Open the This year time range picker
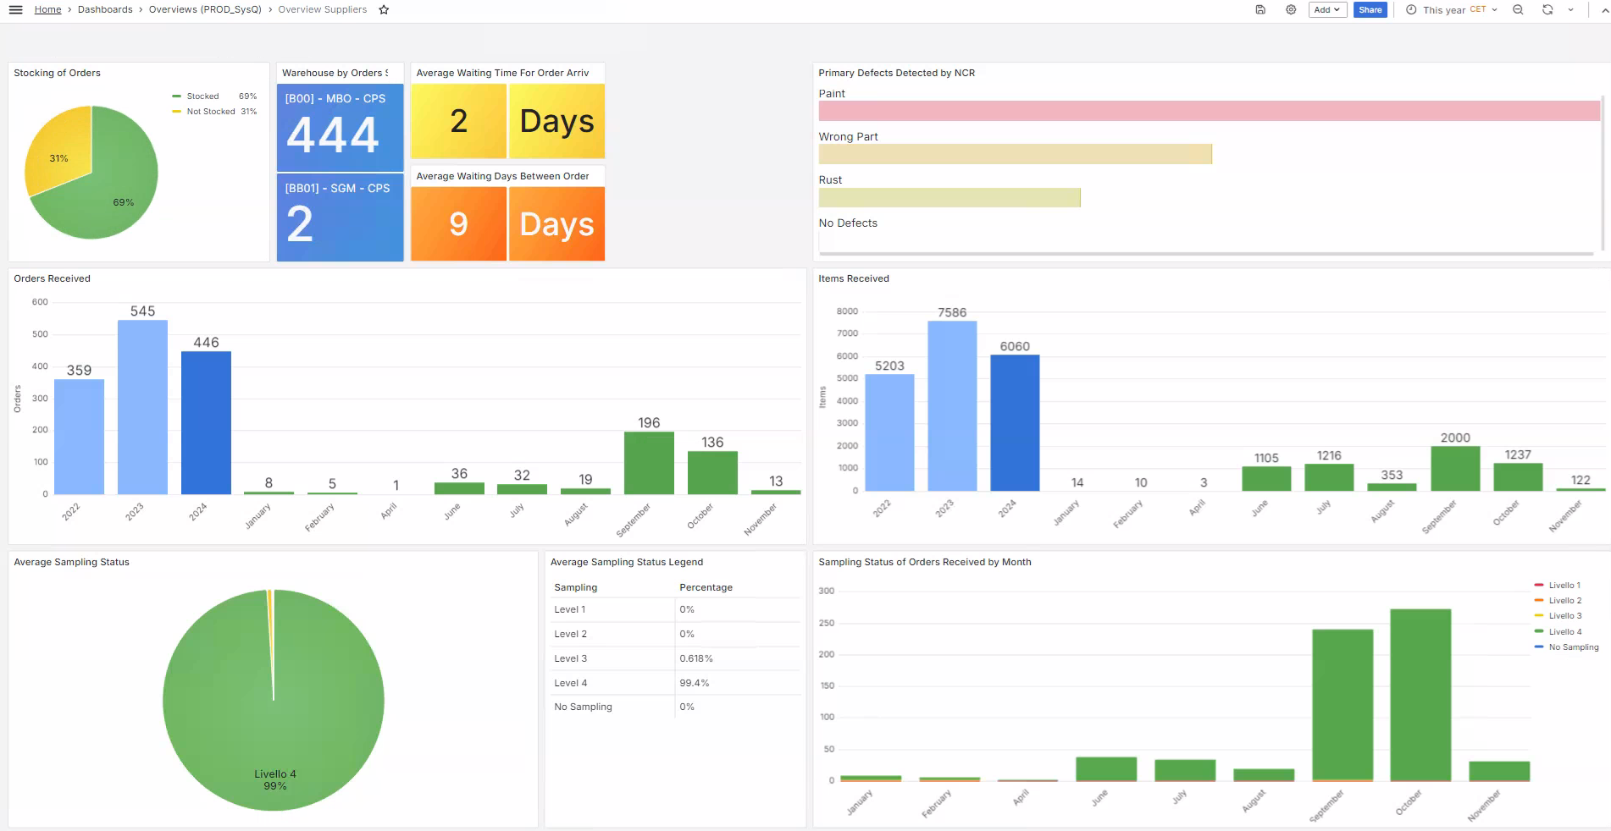This screenshot has height=831, width=1611. (1452, 10)
